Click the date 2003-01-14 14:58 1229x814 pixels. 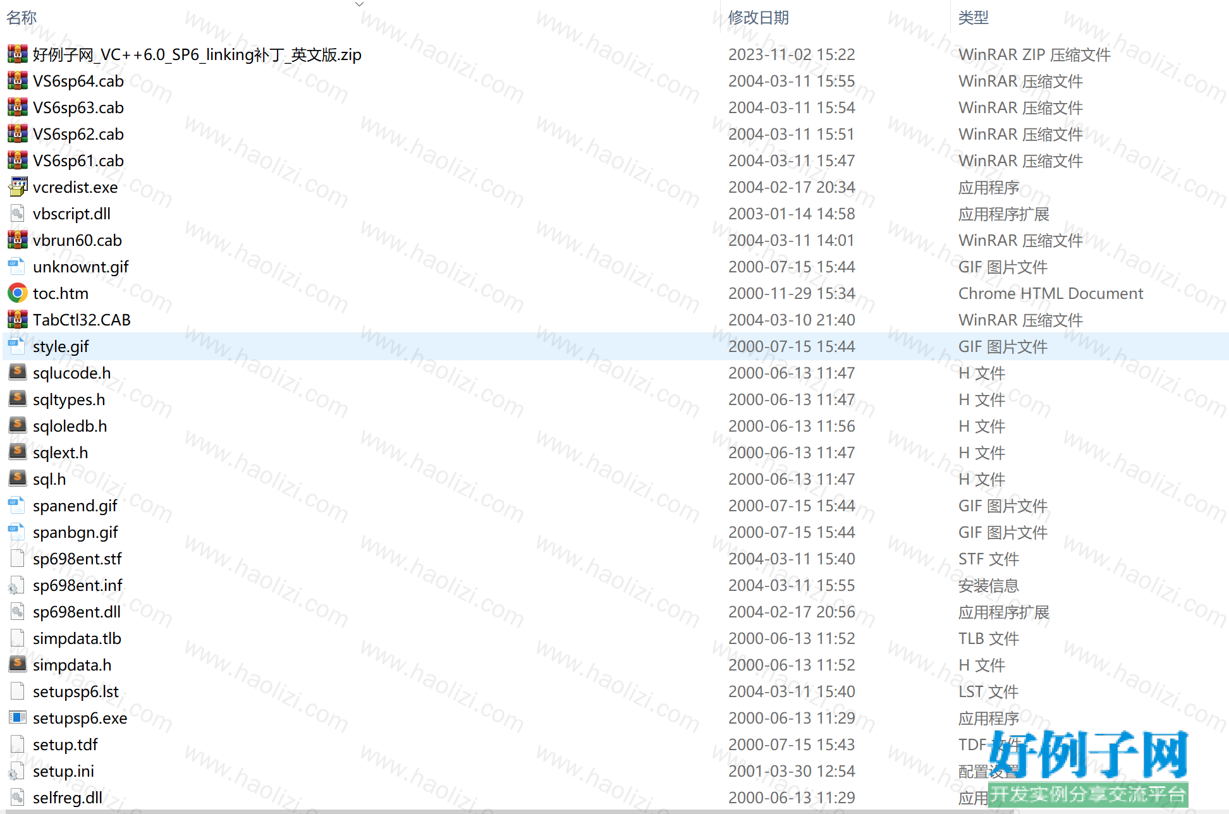click(x=792, y=214)
